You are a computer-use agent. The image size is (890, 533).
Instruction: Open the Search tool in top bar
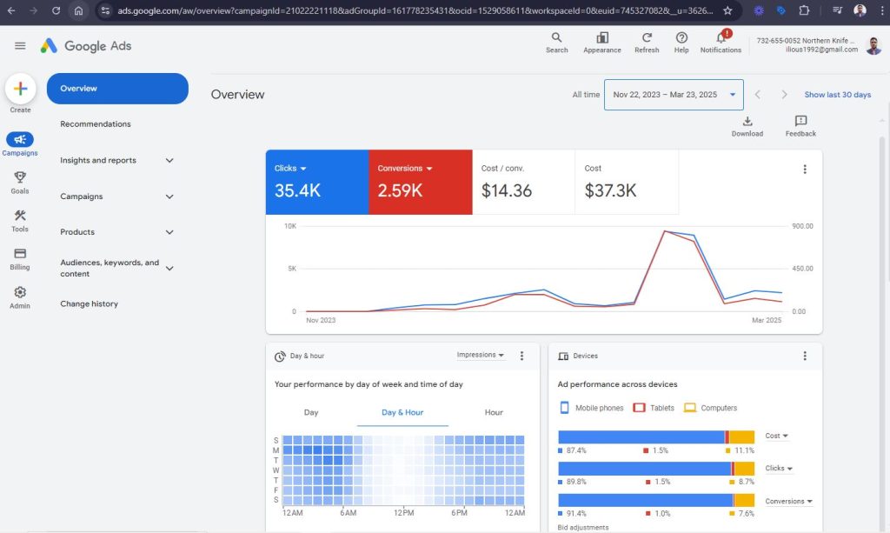click(556, 42)
